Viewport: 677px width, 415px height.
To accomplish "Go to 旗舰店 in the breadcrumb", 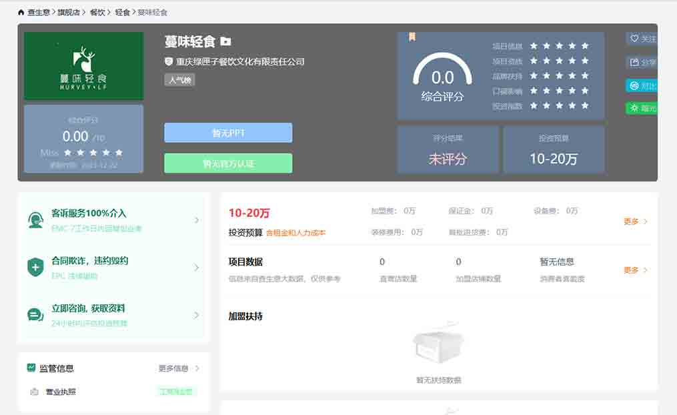I will tap(68, 12).
